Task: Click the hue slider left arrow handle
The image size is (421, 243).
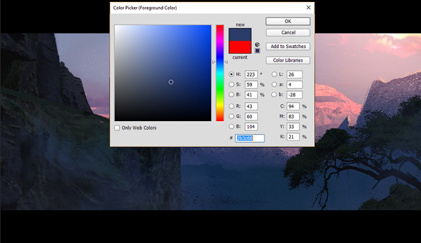Action: coord(214,62)
